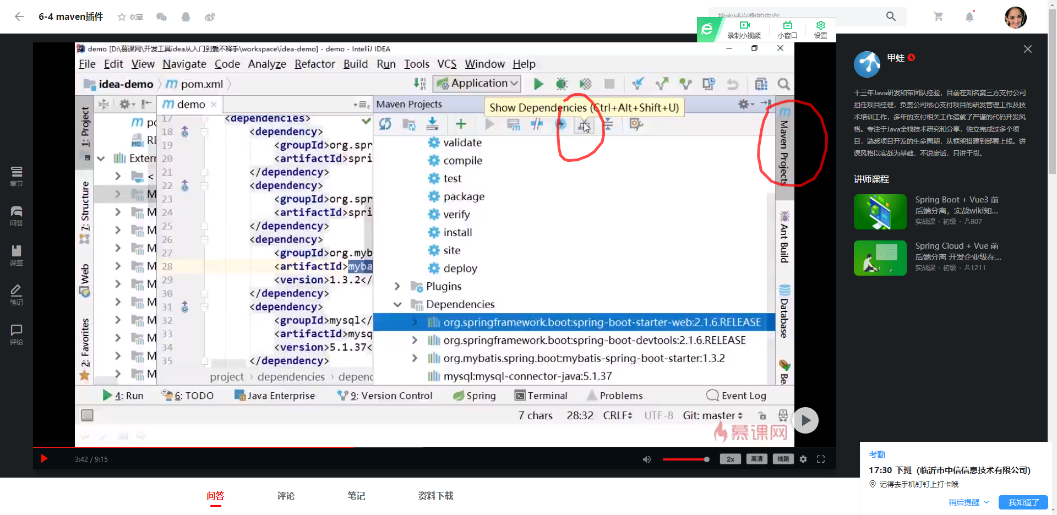
Task: Click 稍后提醒 link
Action: click(968, 502)
